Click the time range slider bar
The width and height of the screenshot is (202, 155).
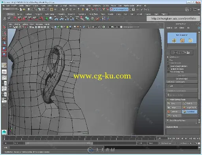click(x=59, y=143)
